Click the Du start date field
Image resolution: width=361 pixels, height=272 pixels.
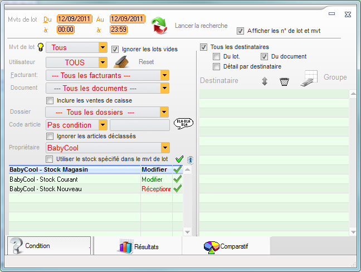tap(74, 19)
